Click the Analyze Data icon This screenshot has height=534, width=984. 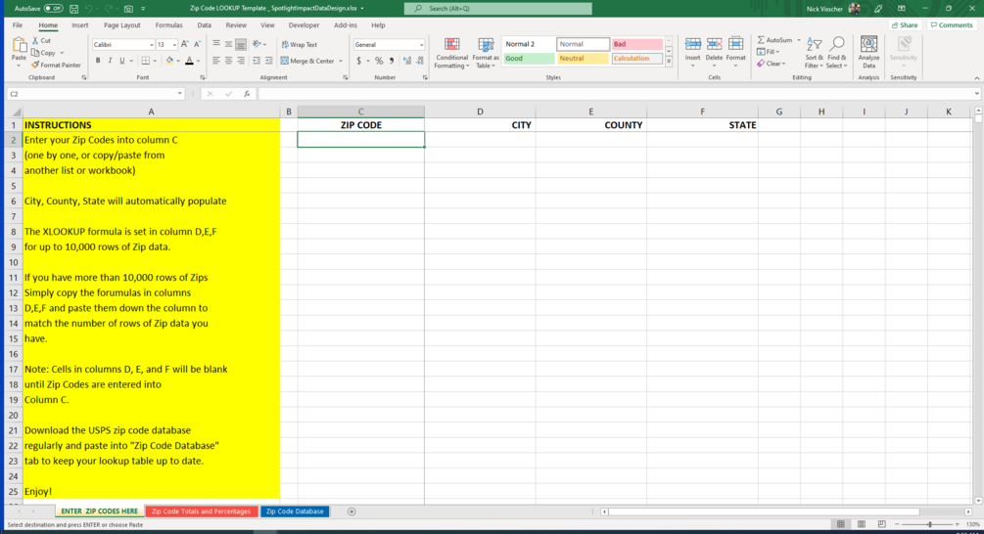point(868,53)
